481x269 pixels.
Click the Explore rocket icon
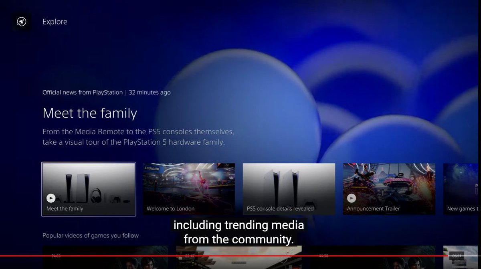click(21, 22)
